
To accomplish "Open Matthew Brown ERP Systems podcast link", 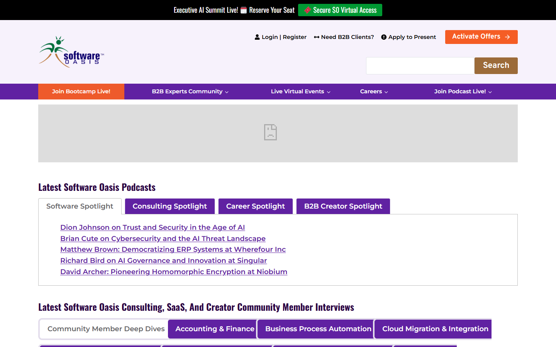I will 173,249.
